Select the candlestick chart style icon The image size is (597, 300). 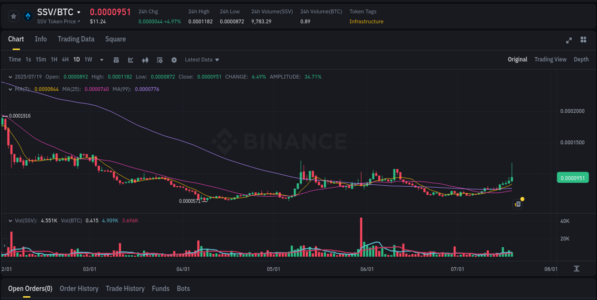[x=145, y=60]
